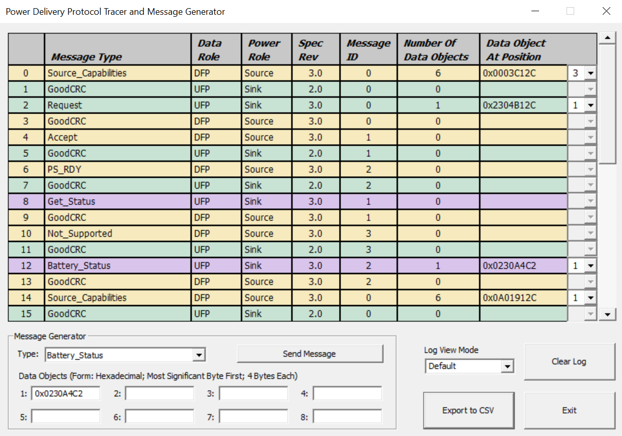The height and width of the screenshot is (436, 622).
Task: Click data object 5 input field
Action: tap(66, 417)
